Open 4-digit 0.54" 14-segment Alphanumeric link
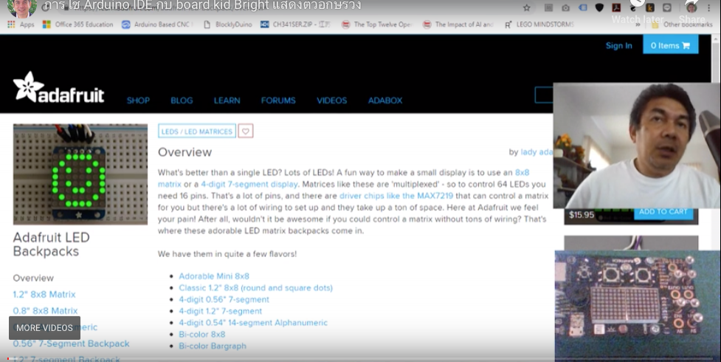This screenshot has height=362, width=721. (x=253, y=323)
